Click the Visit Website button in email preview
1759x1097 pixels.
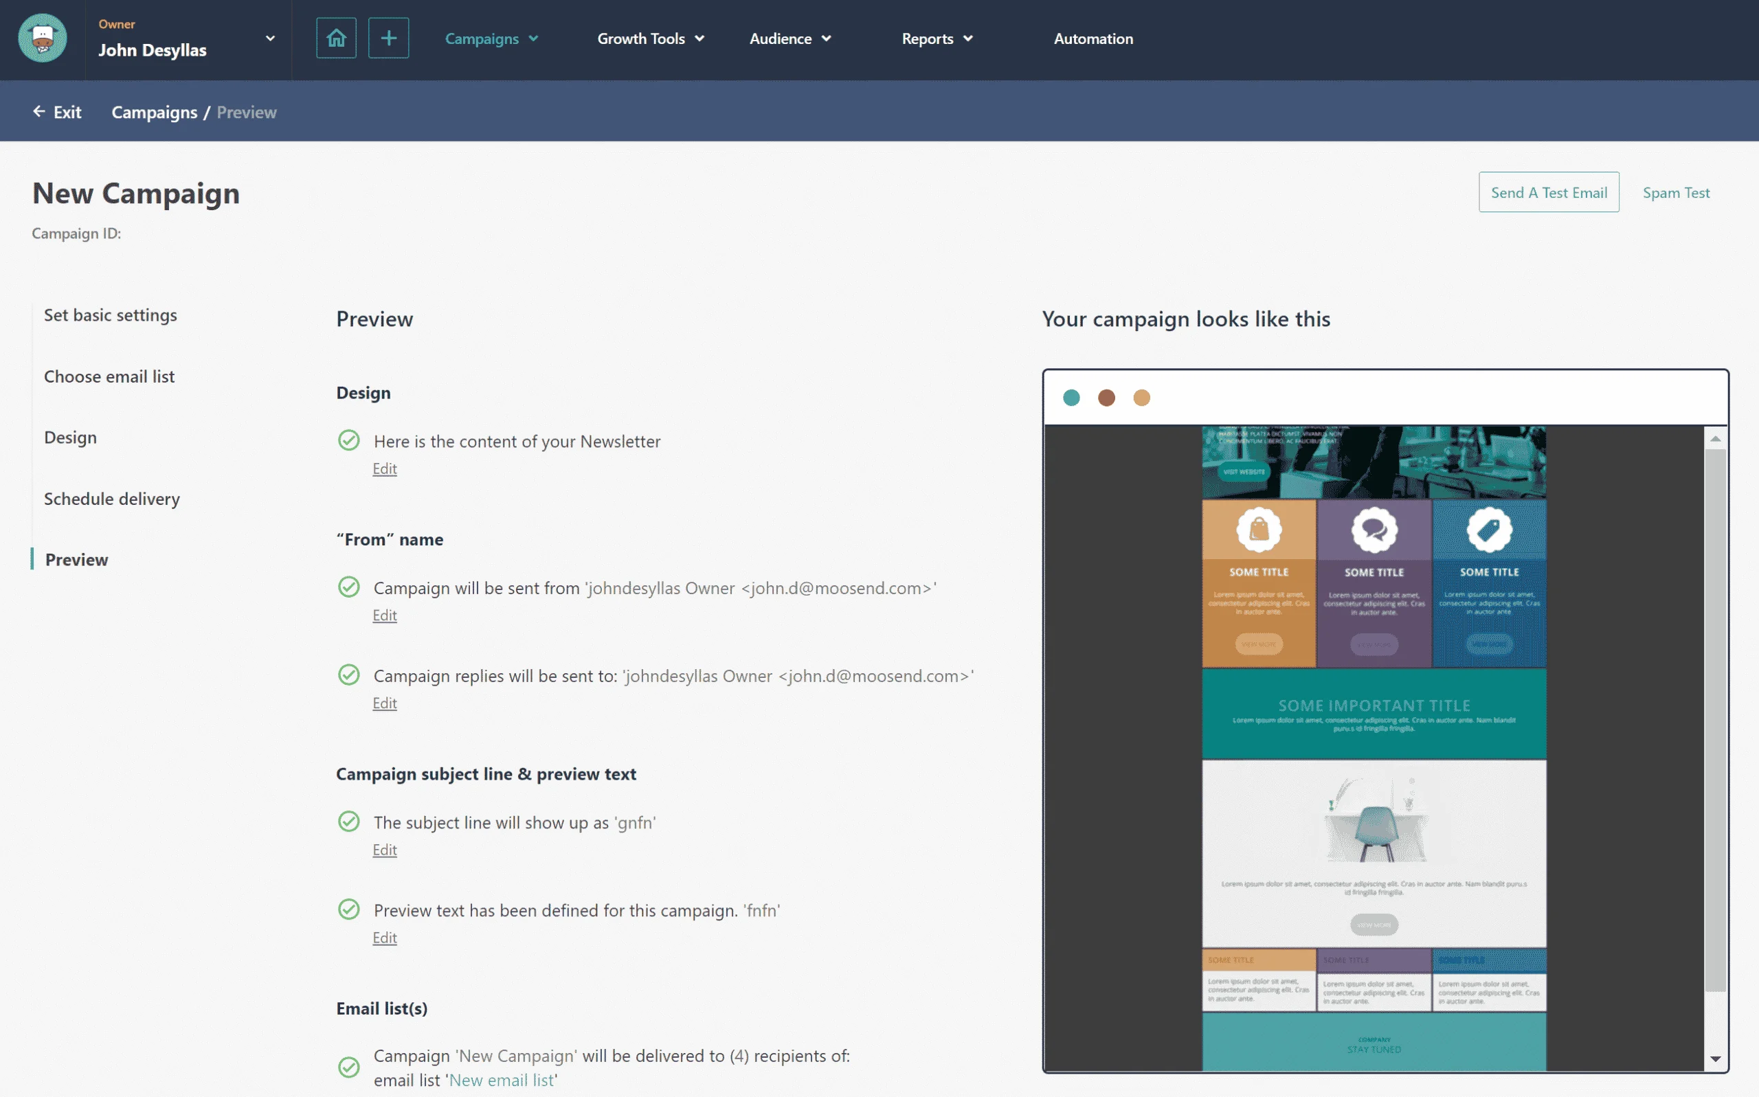click(1244, 472)
